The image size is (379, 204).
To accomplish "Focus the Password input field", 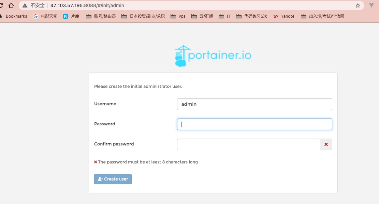I will [254, 124].
